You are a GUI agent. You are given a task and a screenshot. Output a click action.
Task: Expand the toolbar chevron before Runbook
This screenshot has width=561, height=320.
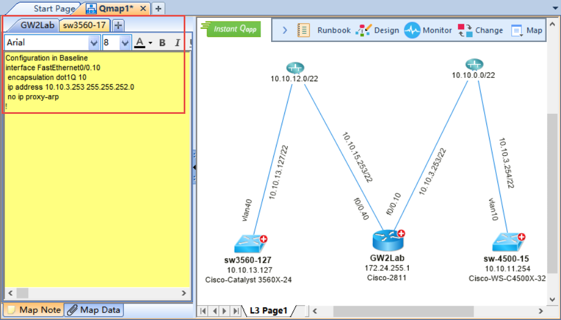pyautogui.click(x=285, y=30)
